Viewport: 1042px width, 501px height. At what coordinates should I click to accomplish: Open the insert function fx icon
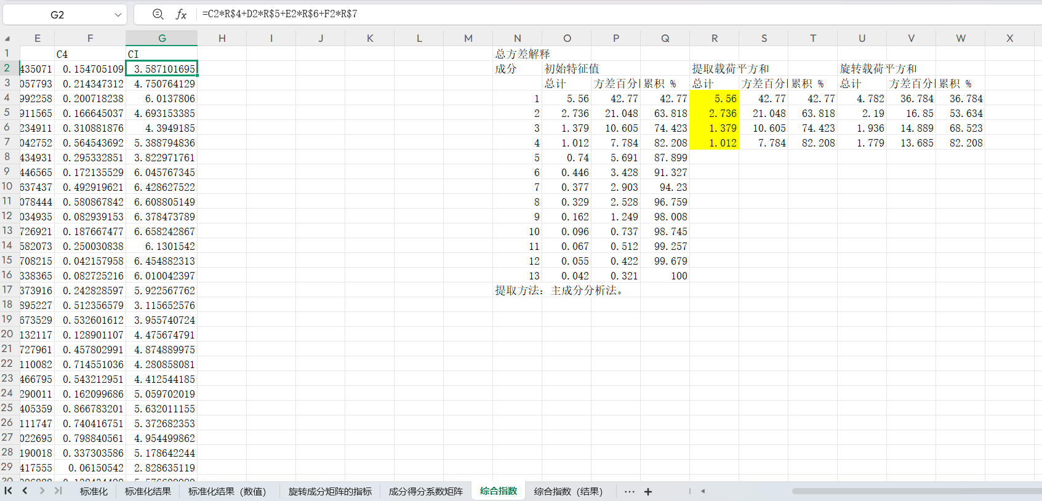[x=181, y=14]
